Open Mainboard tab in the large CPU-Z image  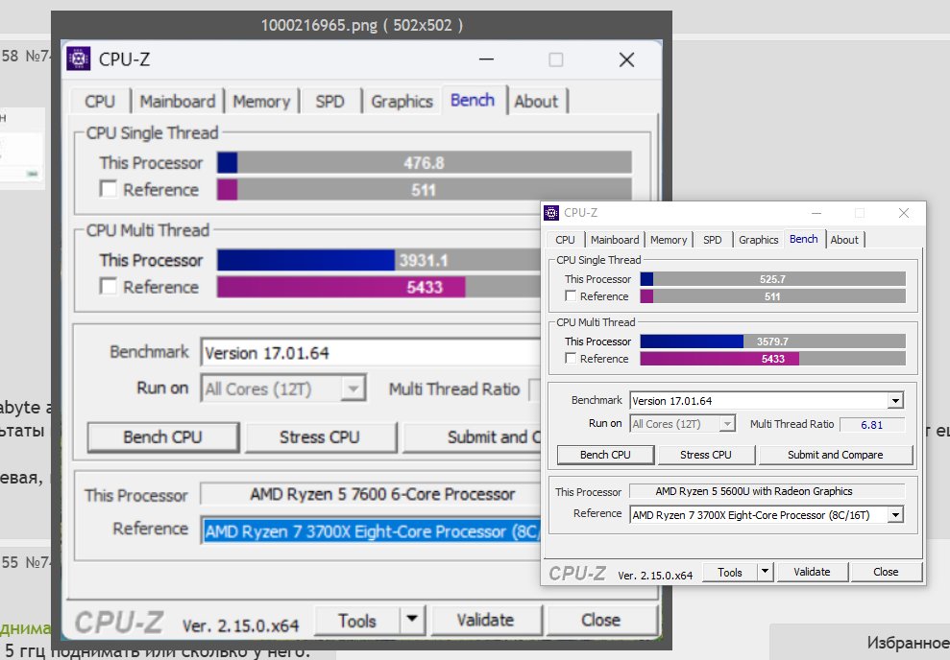(x=178, y=101)
